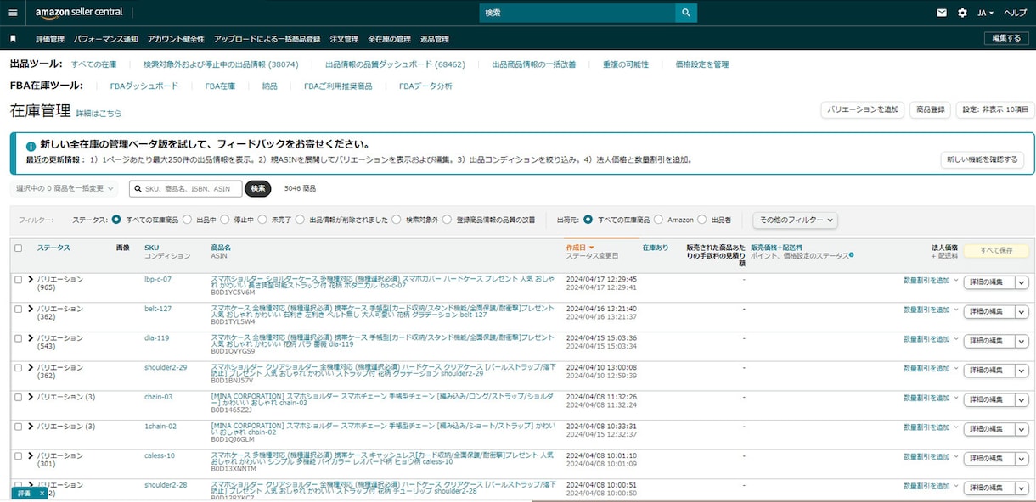Open the 返品管理 menu
This screenshot has width=1036, height=502.
tap(434, 39)
